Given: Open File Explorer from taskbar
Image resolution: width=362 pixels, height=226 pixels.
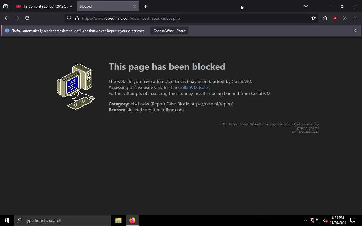Looking at the screenshot, I should (118, 220).
